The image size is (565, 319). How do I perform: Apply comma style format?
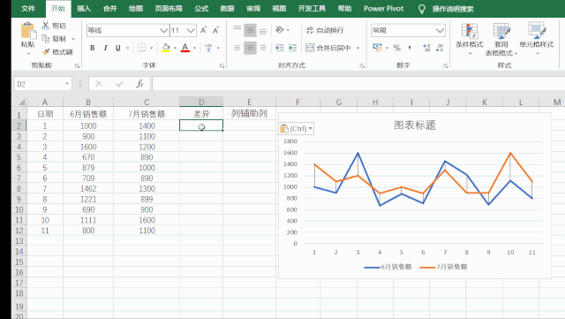coord(410,48)
